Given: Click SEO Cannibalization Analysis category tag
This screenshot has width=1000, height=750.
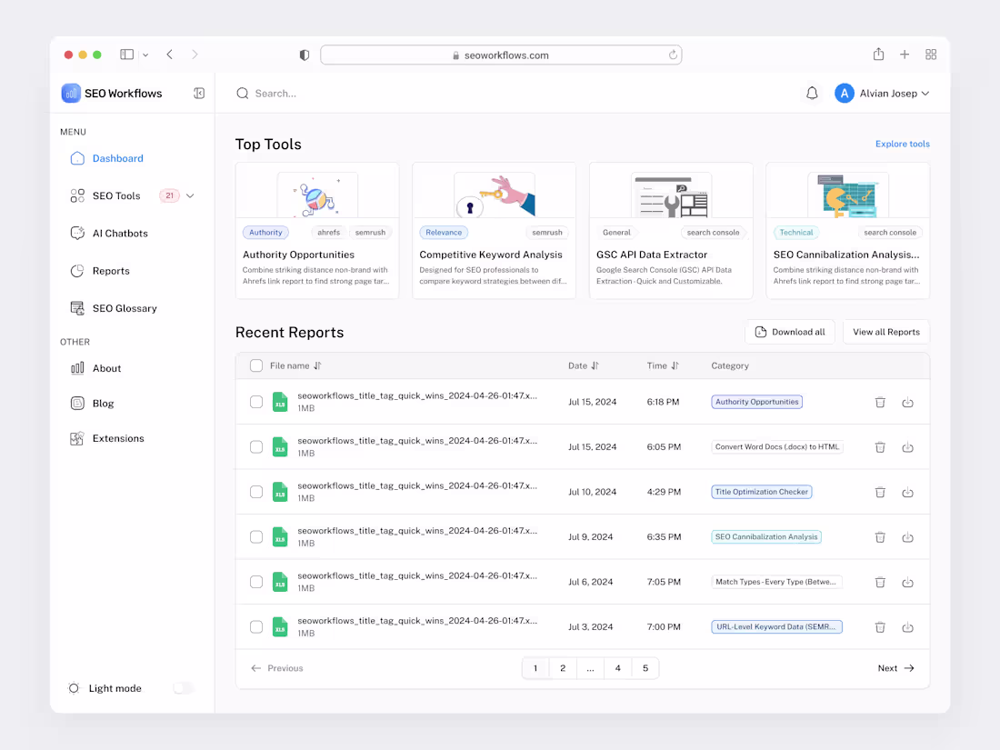Looking at the screenshot, I should point(766,537).
